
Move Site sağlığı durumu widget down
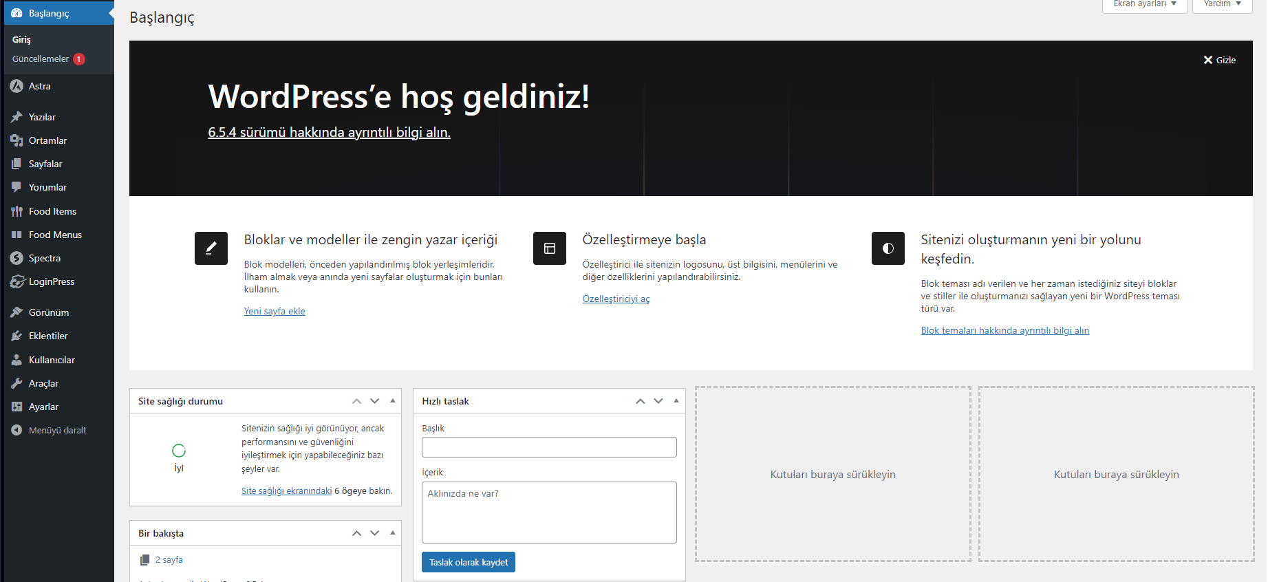coord(375,401)
